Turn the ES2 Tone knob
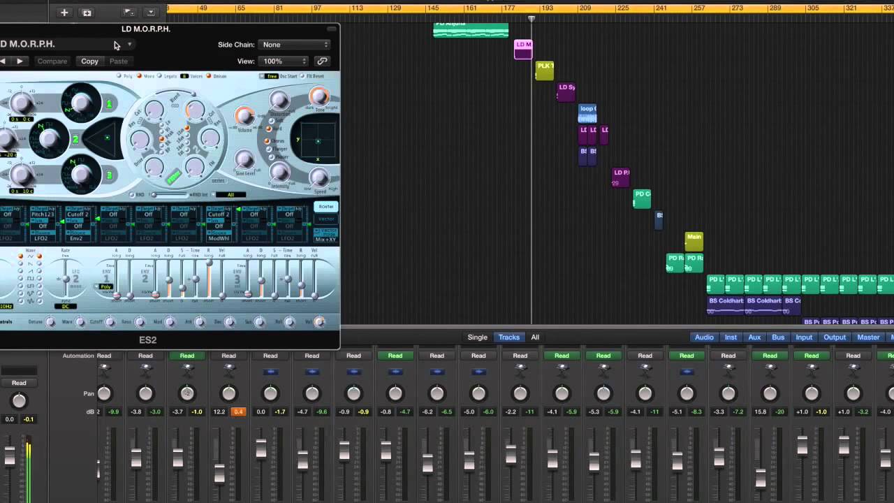The width and height of the screenshot is (894, 503). click(318, 96)
